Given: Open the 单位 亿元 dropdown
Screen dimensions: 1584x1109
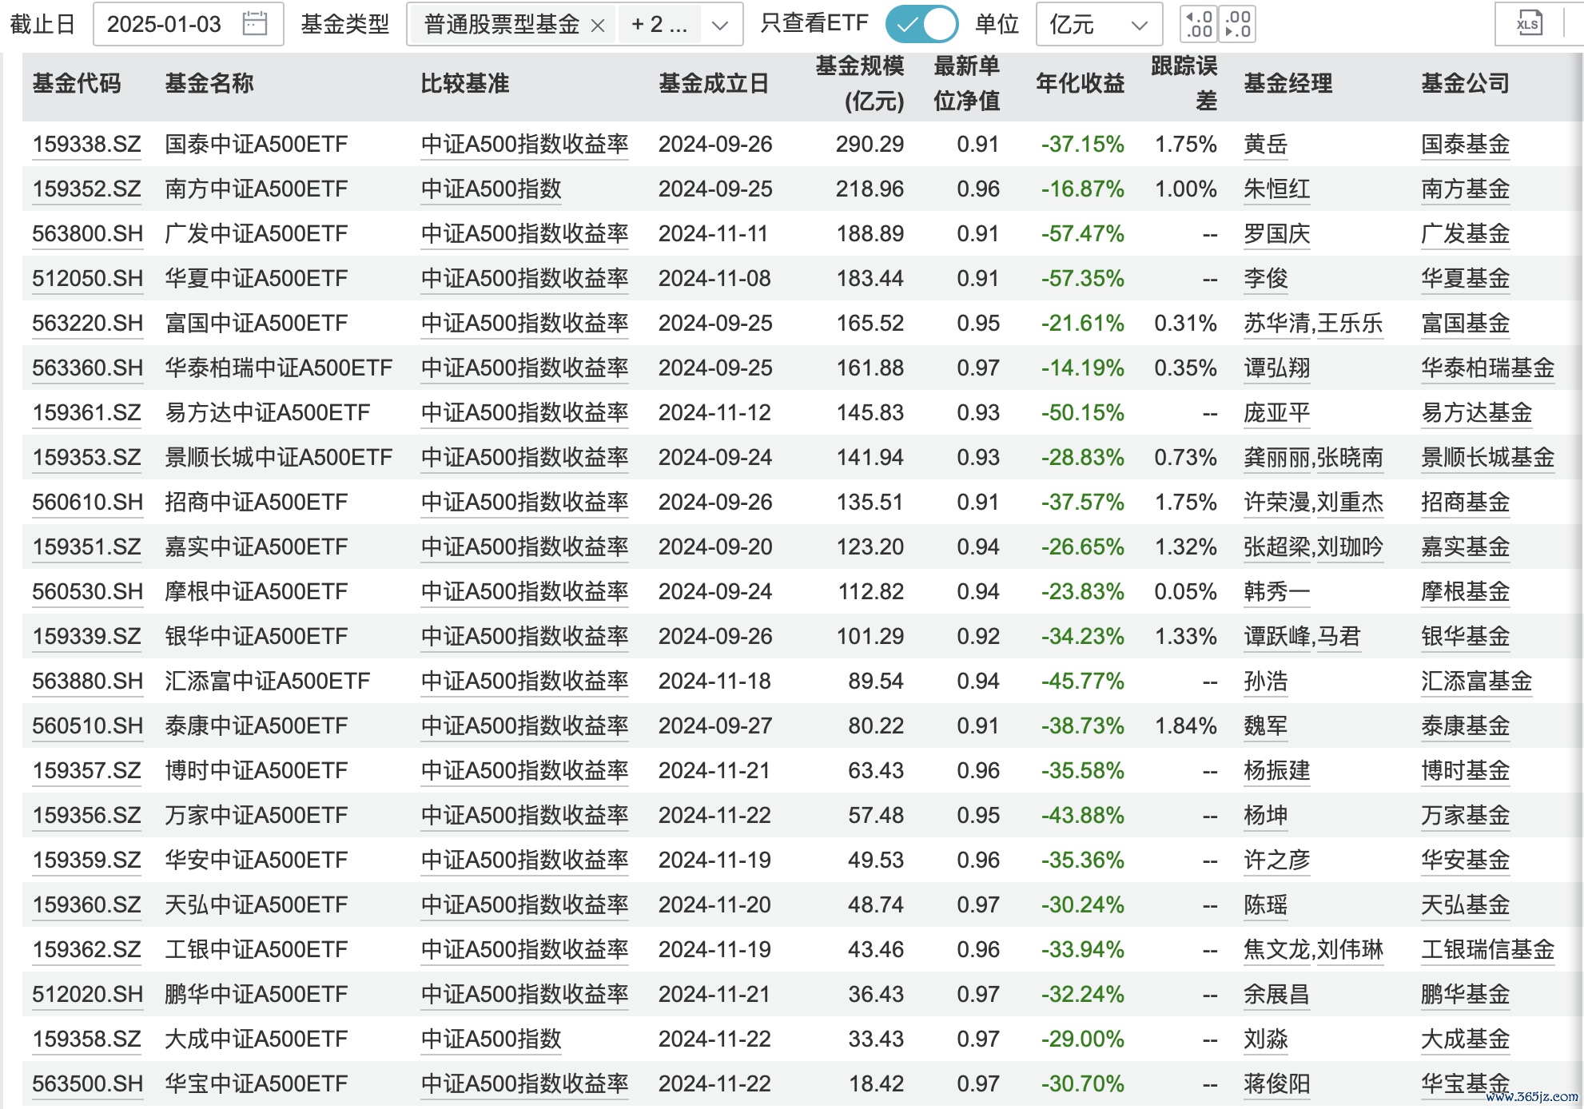Looking at the screenshot, I should coord(1098,25).
